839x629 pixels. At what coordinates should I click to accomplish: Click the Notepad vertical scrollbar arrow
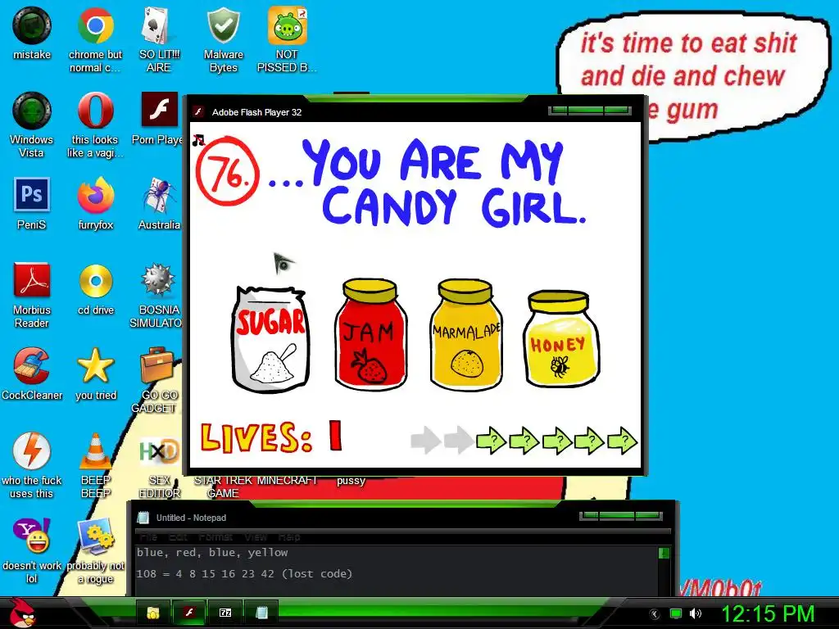664,553
